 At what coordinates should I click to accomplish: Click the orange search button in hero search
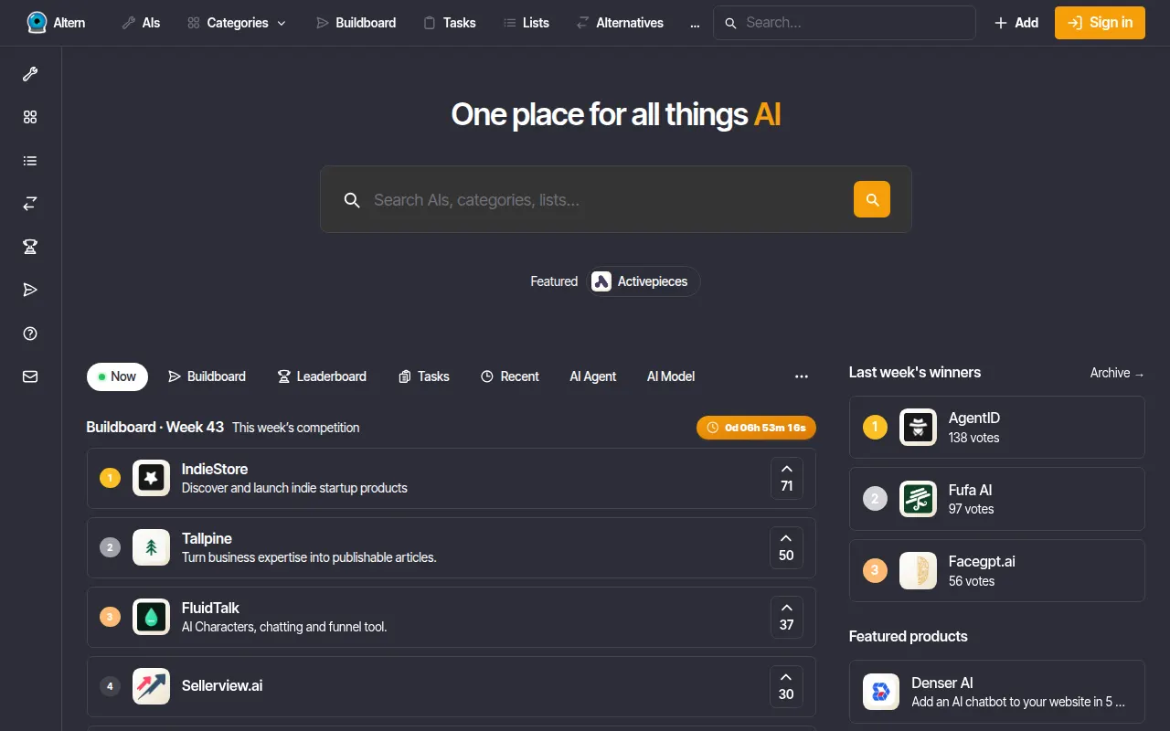tap(872, 199)
